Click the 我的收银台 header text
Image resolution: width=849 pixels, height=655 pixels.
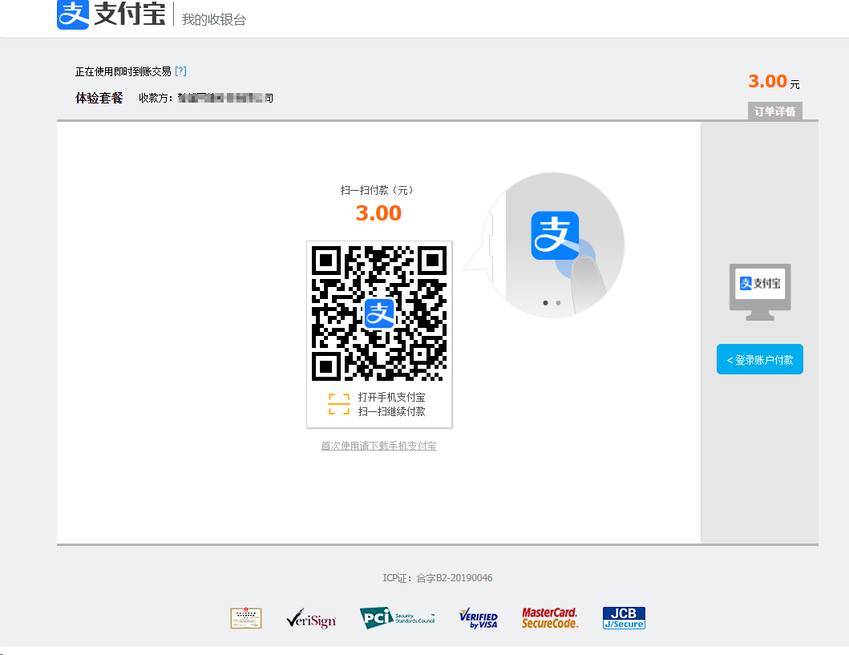click(214, 19)
